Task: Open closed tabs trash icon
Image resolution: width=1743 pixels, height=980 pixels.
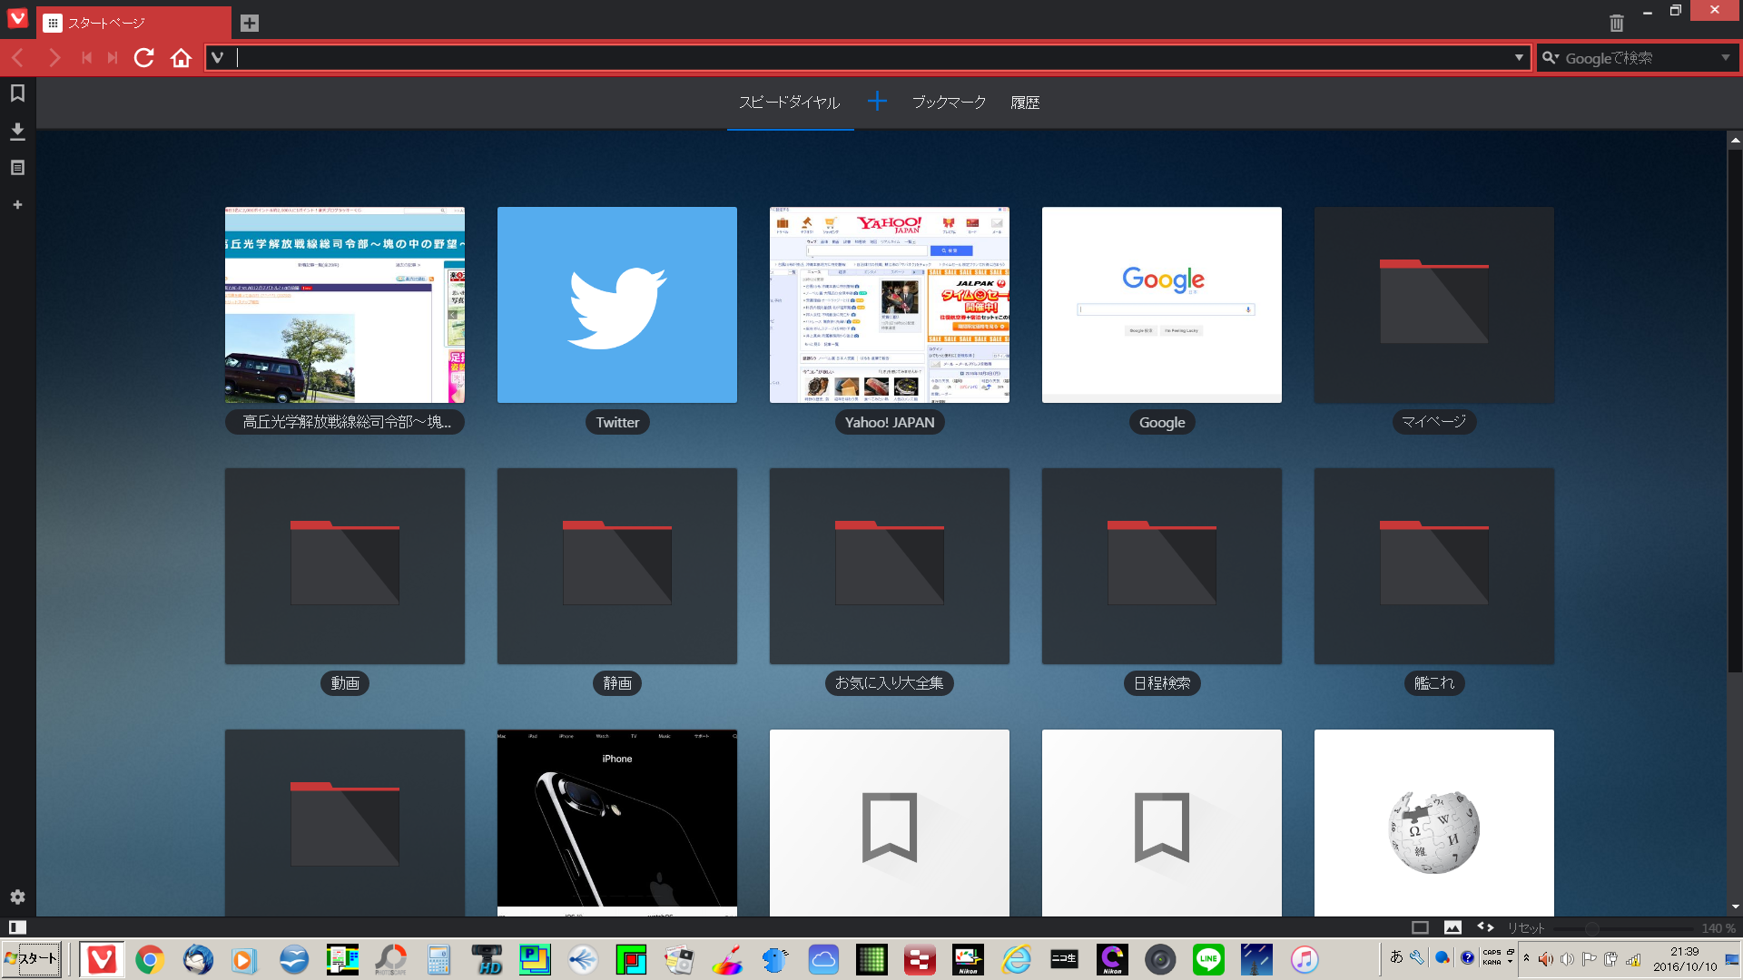Action: [x=1616, y=23]
